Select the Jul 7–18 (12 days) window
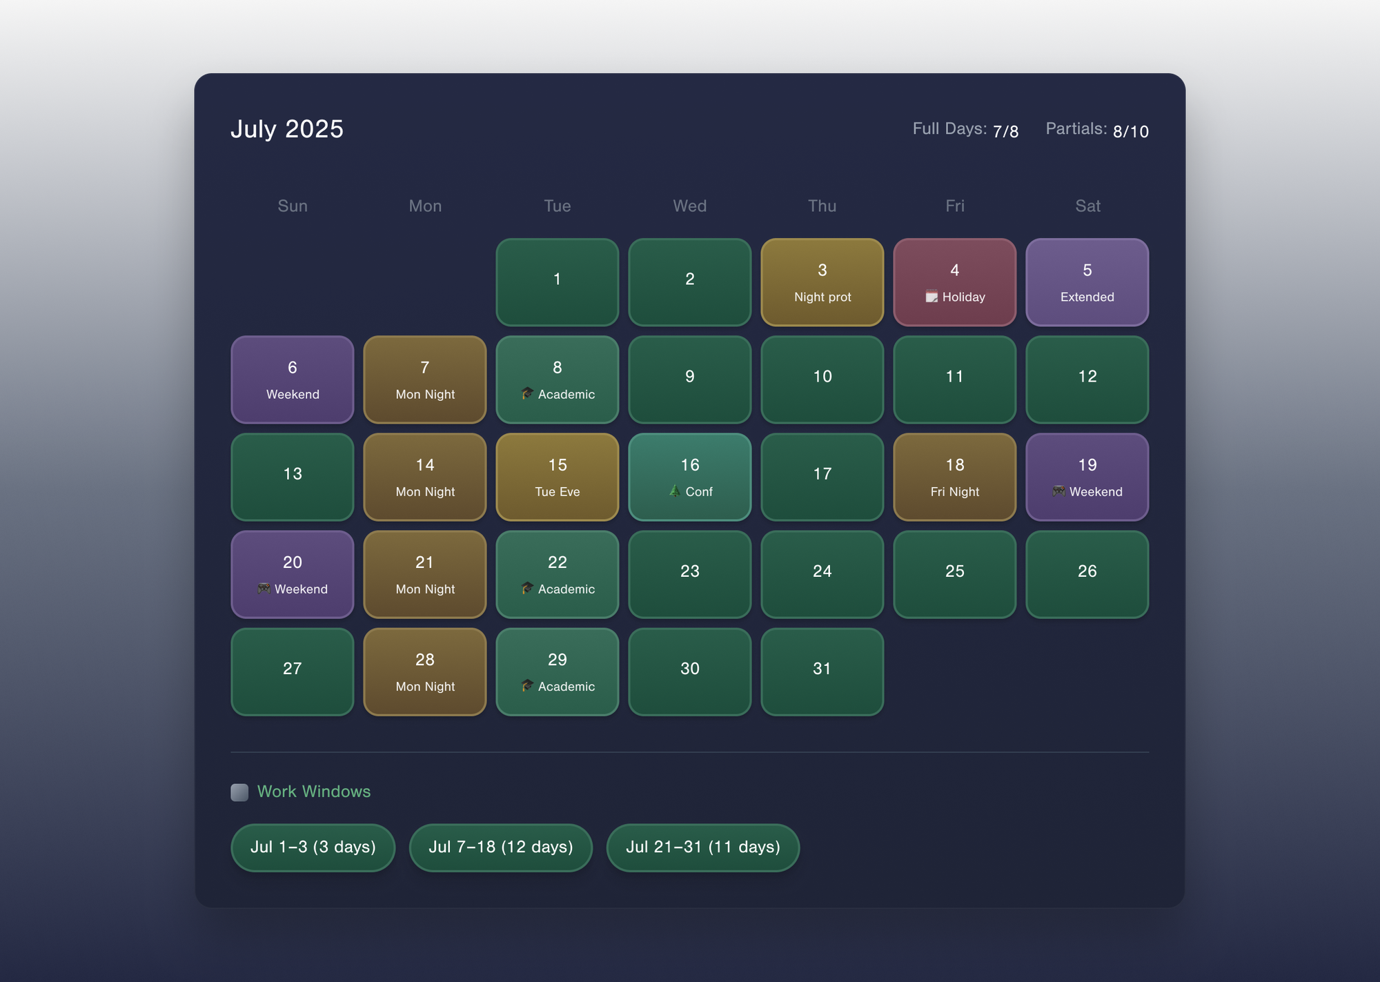The height and width of the screenshot is (982, 1380). [x=500, y=847]
